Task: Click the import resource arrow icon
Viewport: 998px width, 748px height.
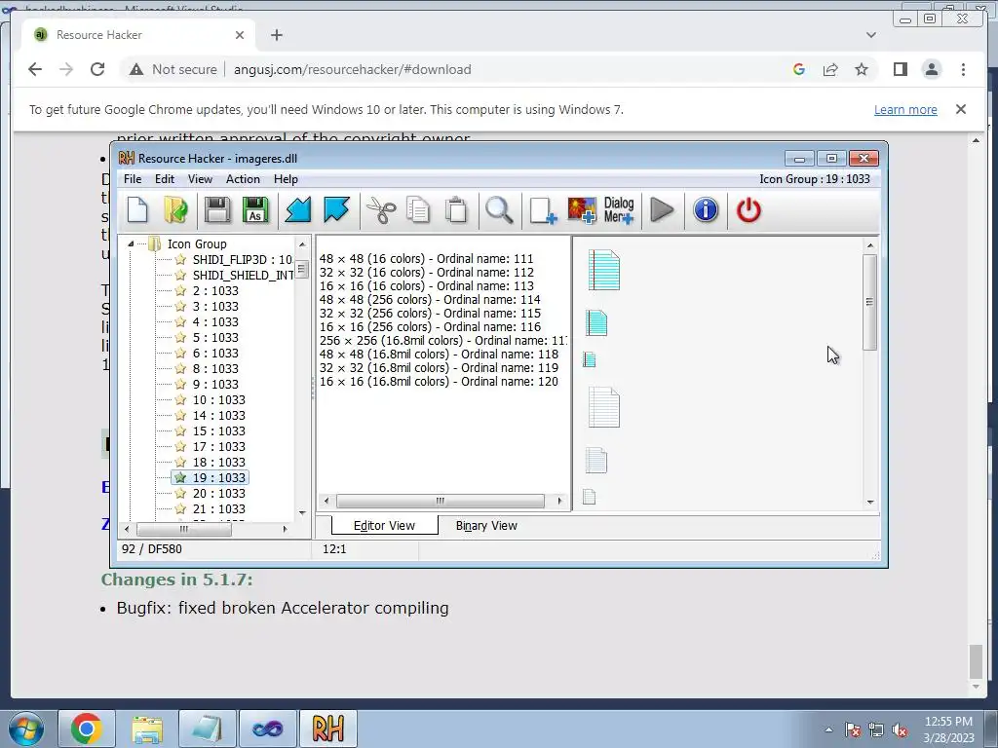Action: coord(298,210)
